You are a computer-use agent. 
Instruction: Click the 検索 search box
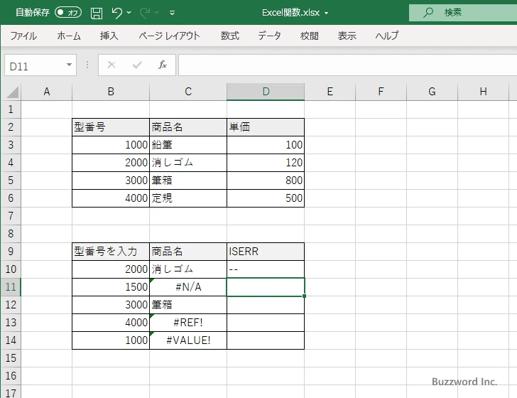pyautogui.click(x=463, y=13)
